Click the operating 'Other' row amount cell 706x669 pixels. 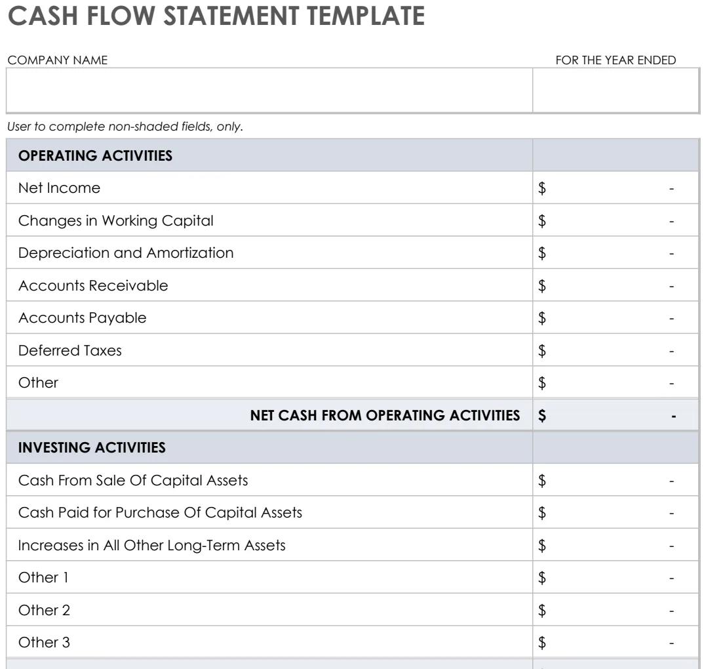tap(616, 382)
